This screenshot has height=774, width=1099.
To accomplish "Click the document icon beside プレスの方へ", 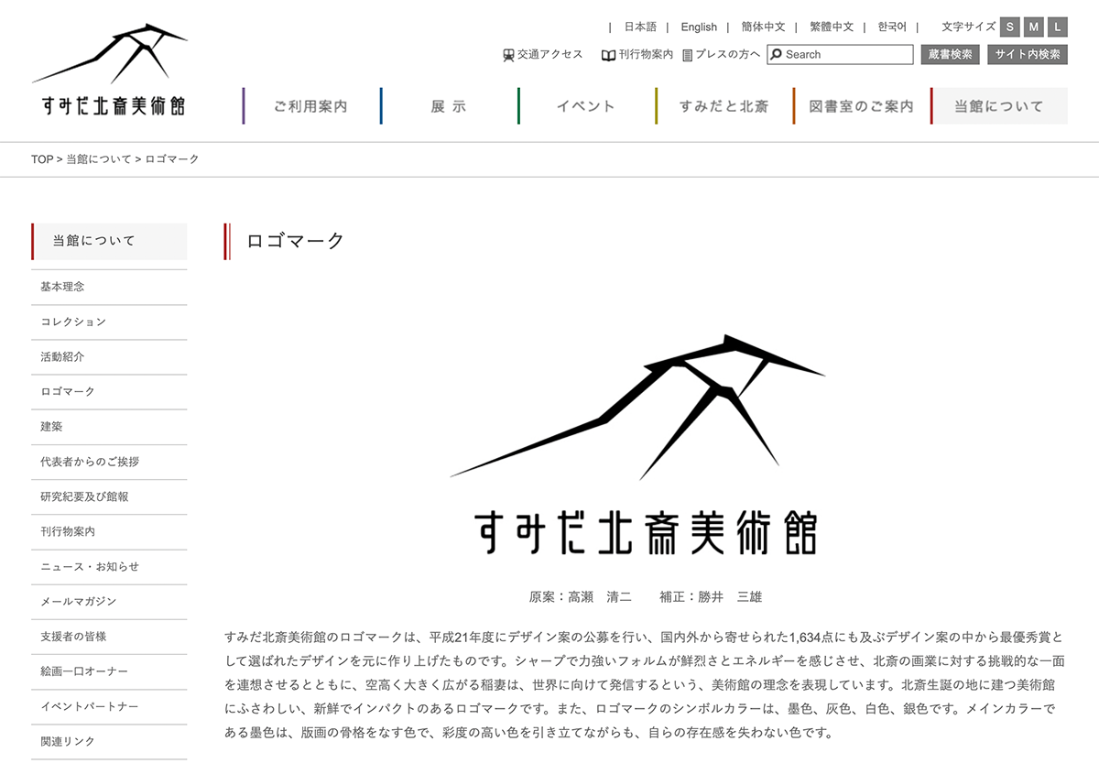I will tap(688, 55).
